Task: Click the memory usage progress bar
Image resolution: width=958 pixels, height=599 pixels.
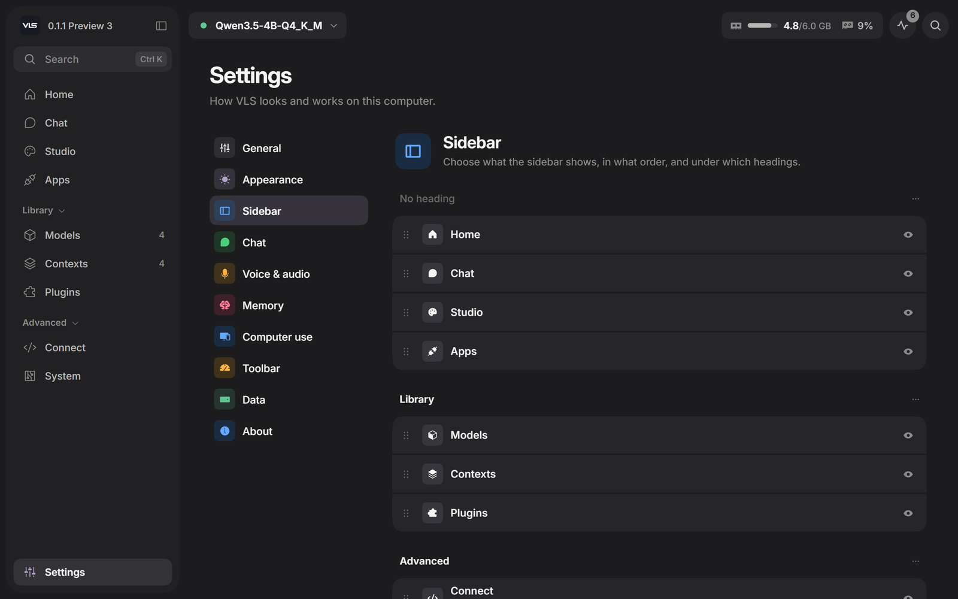Action: tap(762, 26)
